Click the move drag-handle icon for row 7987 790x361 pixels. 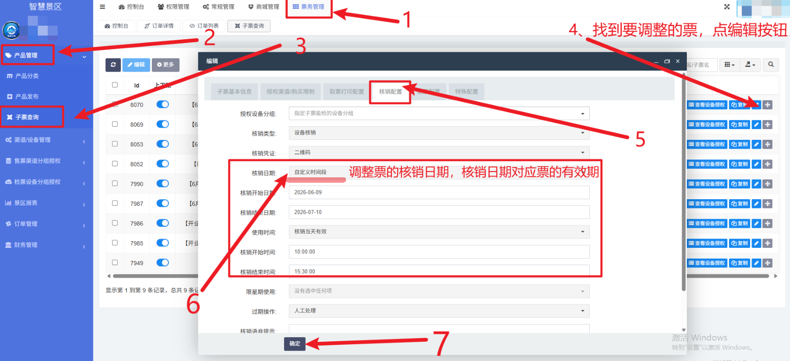767,204
